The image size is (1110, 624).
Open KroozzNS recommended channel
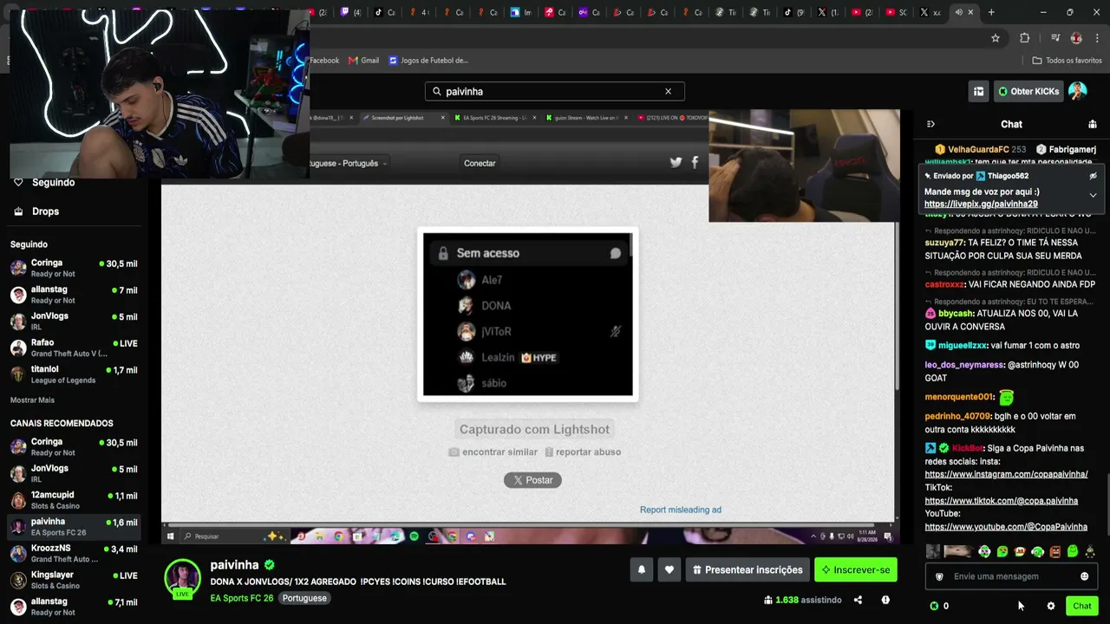point(74,553)
